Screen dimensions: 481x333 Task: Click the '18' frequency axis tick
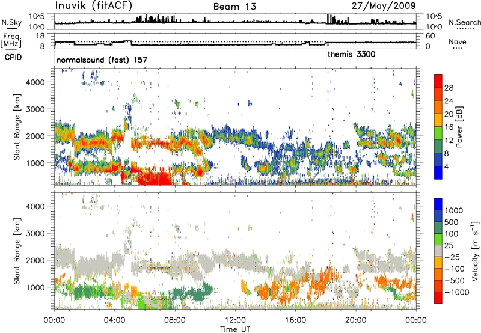(40, 36)
